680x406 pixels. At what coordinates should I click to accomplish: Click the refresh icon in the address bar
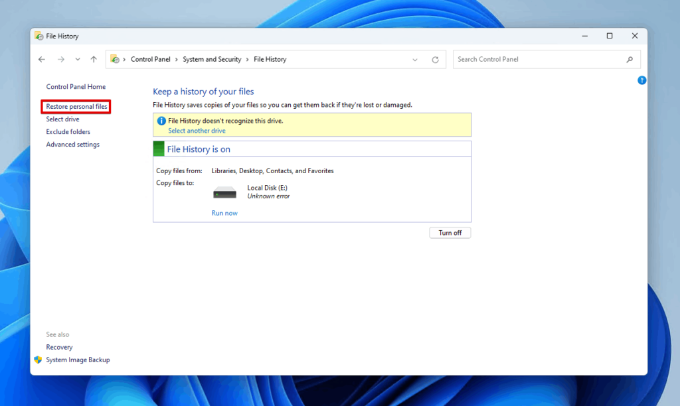click(x=435, y=59)
